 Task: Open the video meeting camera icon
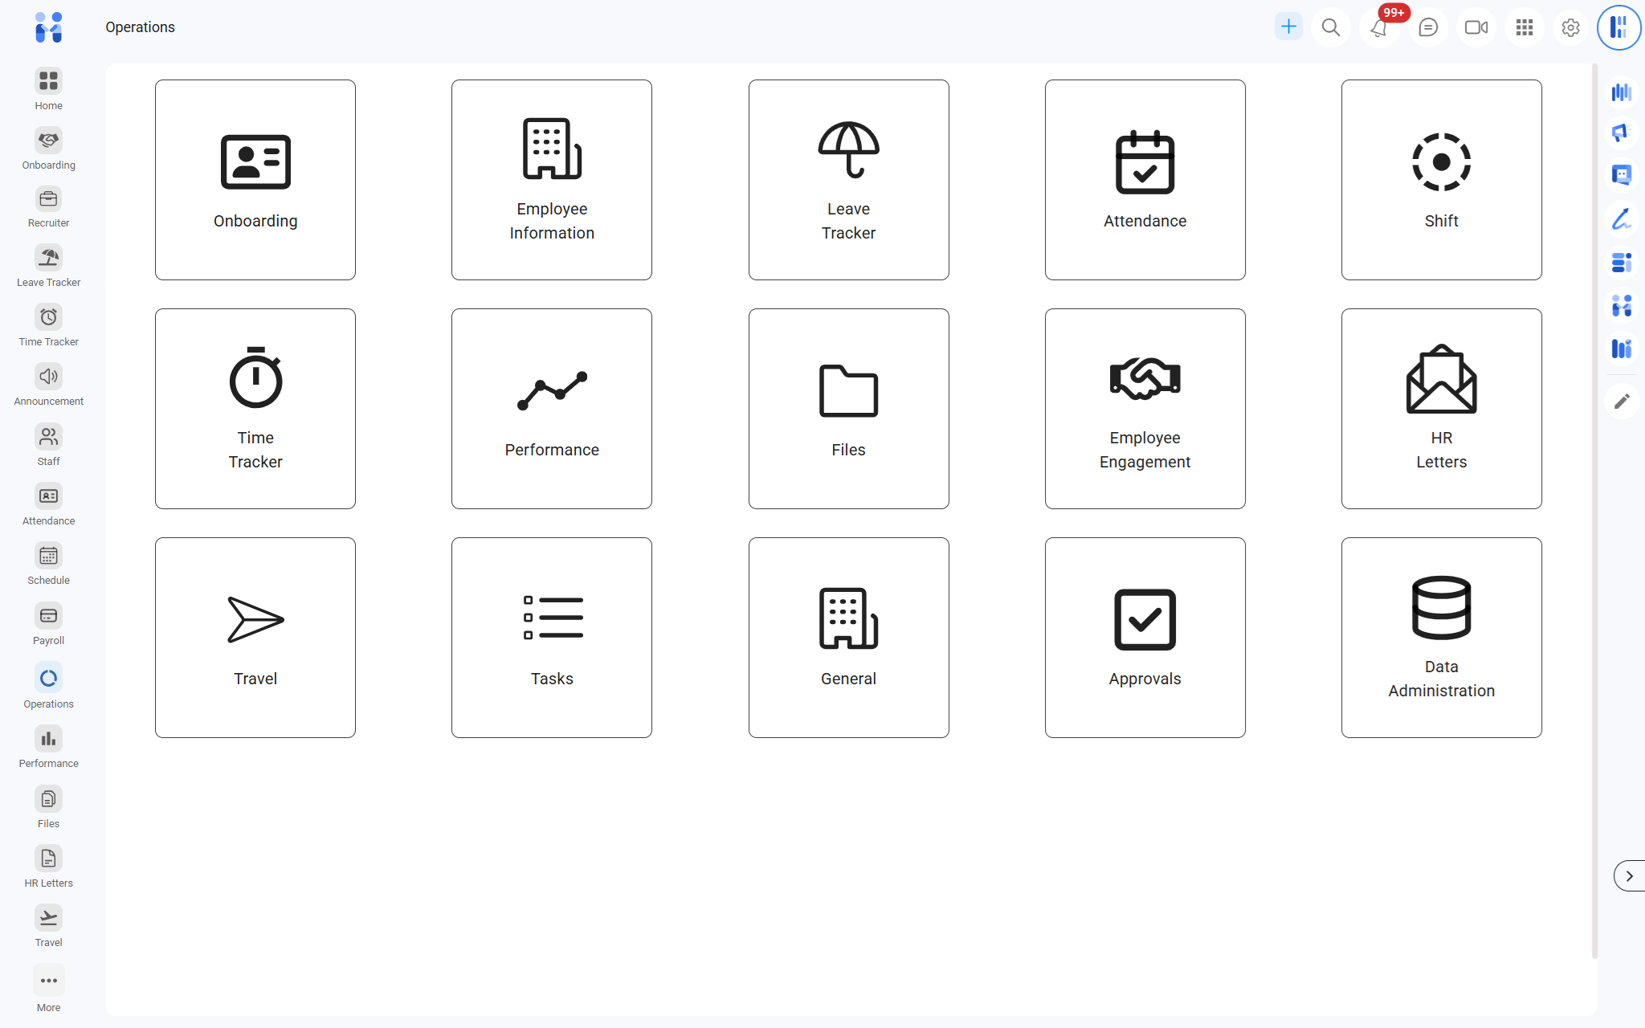1476,28
